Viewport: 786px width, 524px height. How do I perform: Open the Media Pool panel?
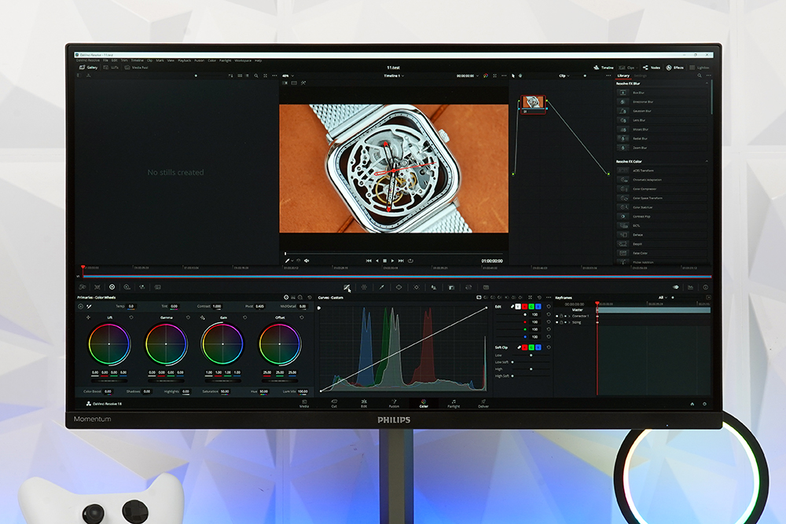[x=136, y=67]
